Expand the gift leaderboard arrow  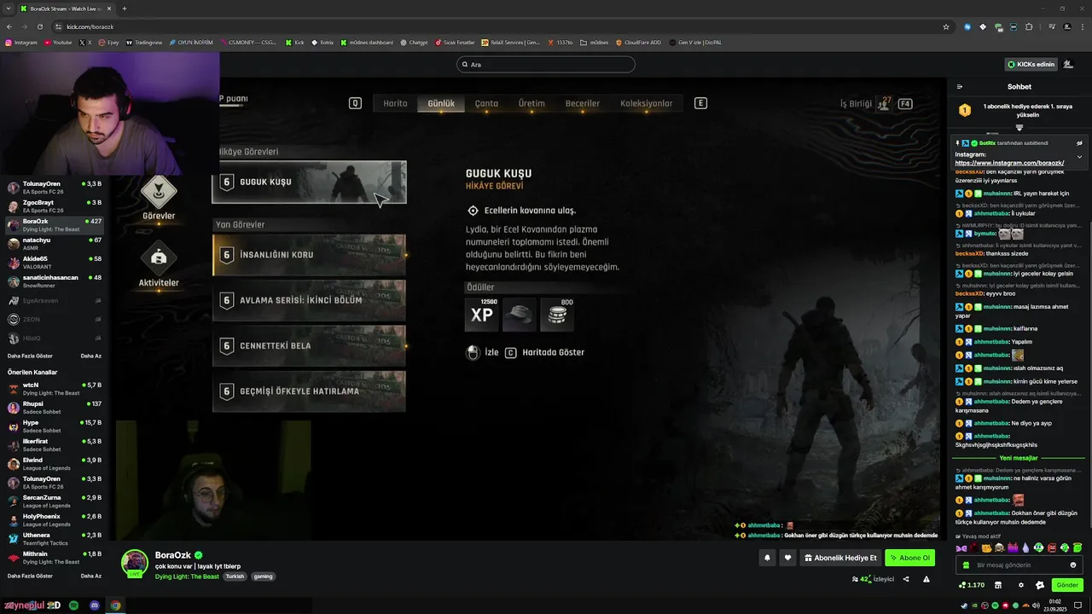(x=1019, y=128)
